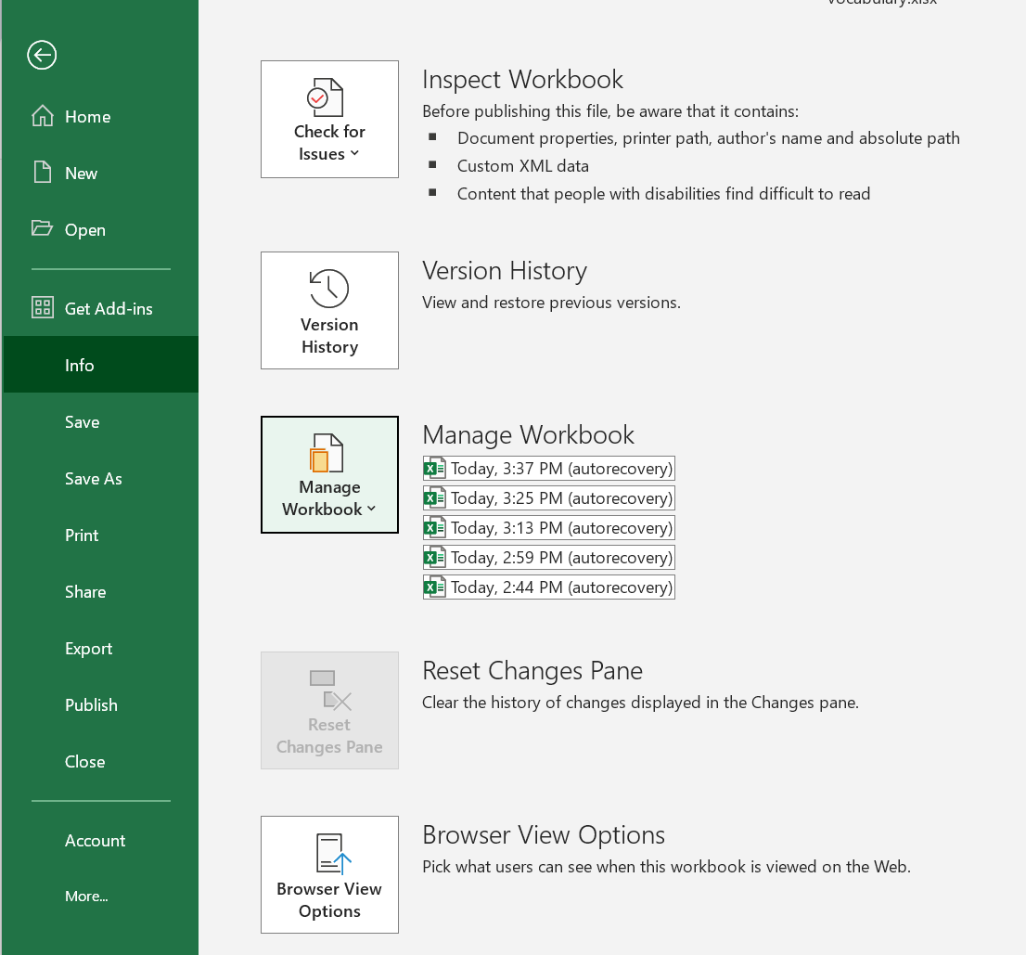The height and width of the screenshot is (955, 1026).
Task: Open the Today, 3:13 PM autorecovery version
Action: pos(549,527)
